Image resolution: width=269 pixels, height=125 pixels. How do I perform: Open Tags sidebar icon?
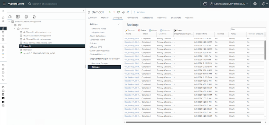coord(3,76)
